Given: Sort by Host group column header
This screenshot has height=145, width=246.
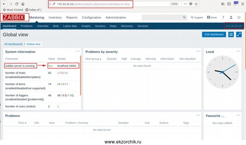Looking at the screenshot, I should 93,59.
